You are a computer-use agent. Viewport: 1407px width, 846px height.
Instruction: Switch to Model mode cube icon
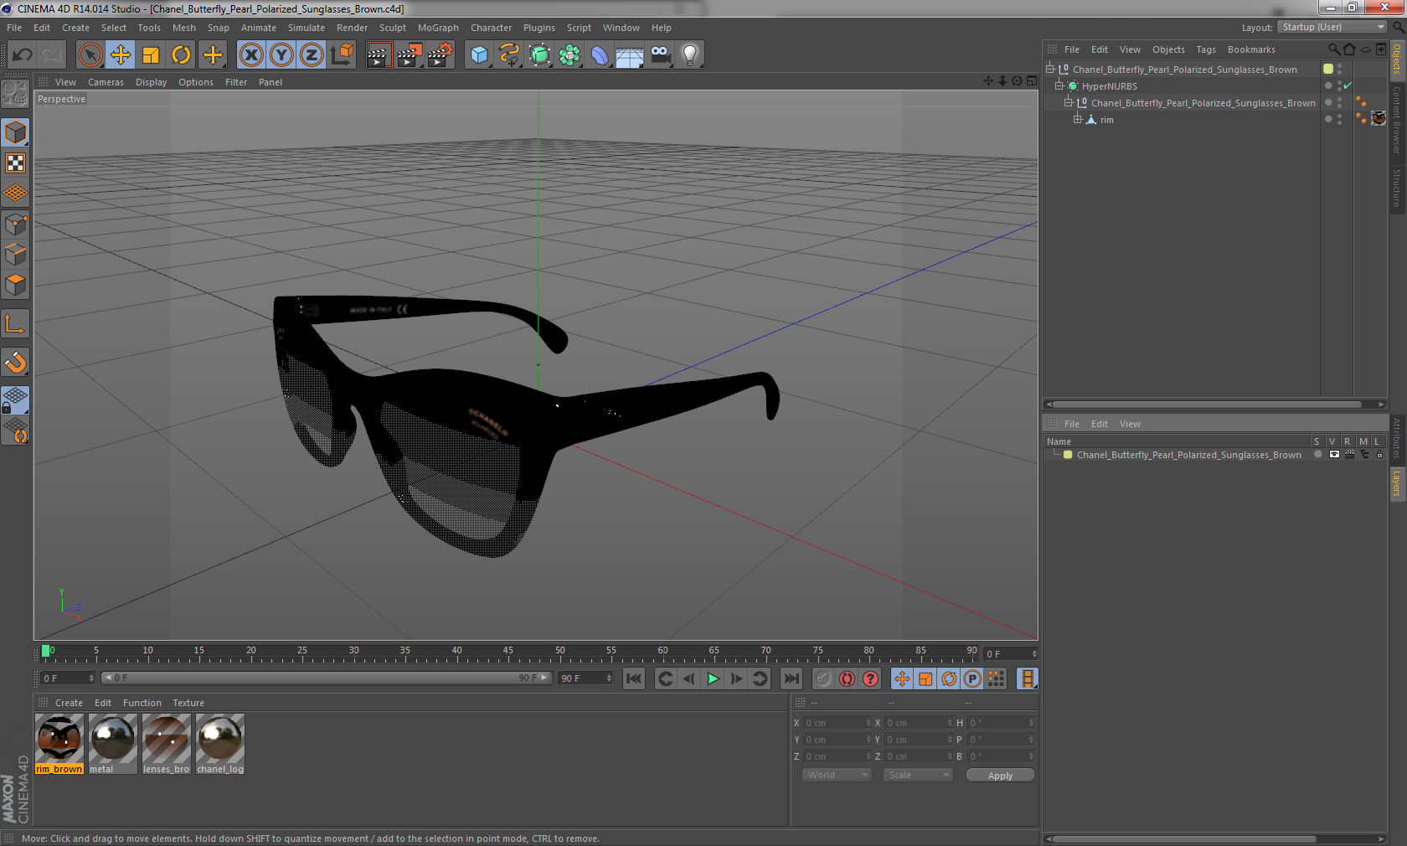[x=16, y=132]
